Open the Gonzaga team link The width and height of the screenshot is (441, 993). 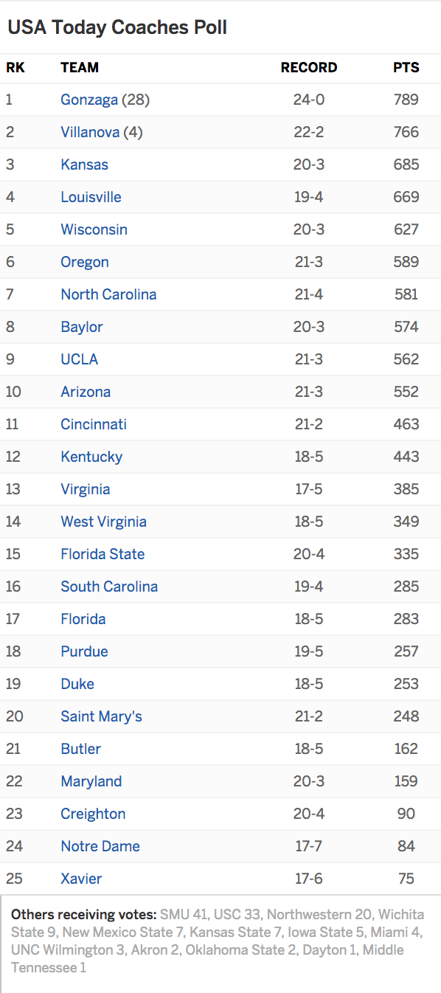pos(89,100)
